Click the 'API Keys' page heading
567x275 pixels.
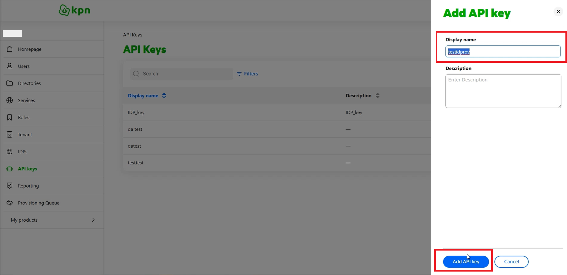point(144,49)
